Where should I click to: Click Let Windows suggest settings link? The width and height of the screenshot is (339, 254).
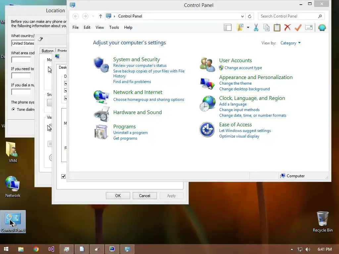[245, 131]
